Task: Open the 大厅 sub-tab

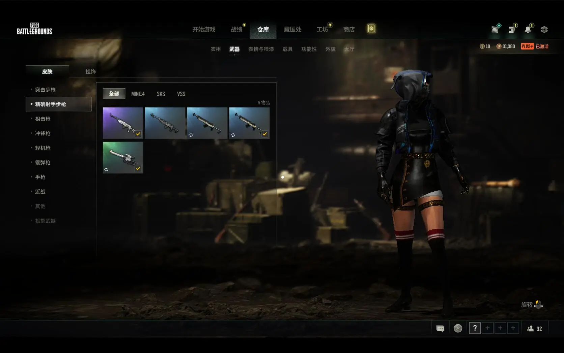Action: click(349, 49)
